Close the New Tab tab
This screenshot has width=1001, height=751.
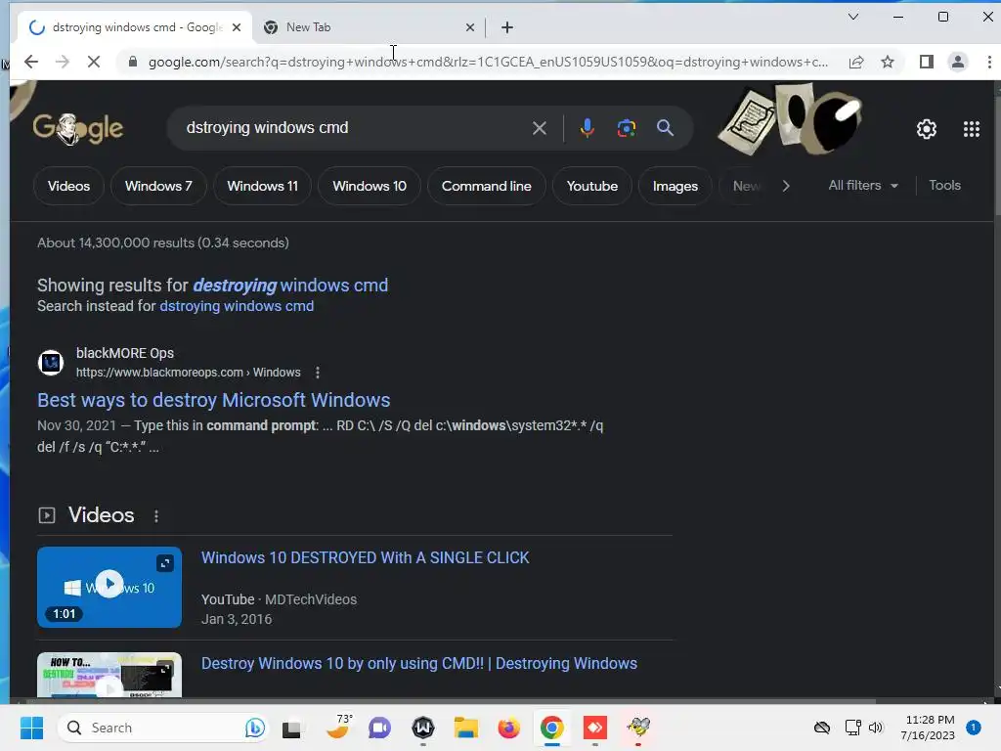[x=470, y=27]
